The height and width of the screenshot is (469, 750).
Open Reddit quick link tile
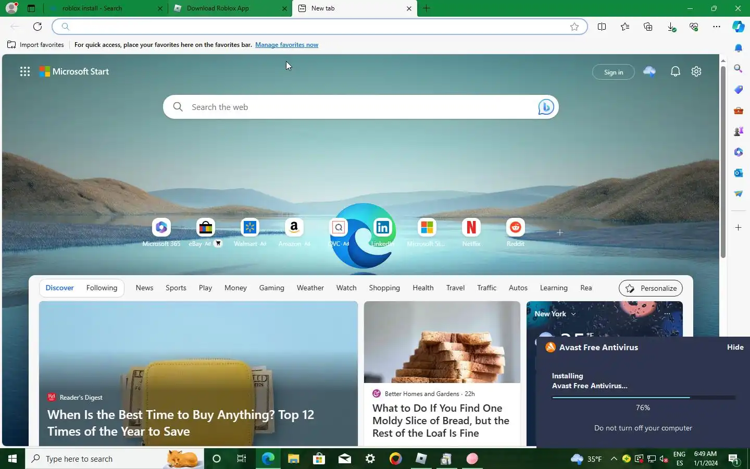pyautogui.click(x=515, y=232)
